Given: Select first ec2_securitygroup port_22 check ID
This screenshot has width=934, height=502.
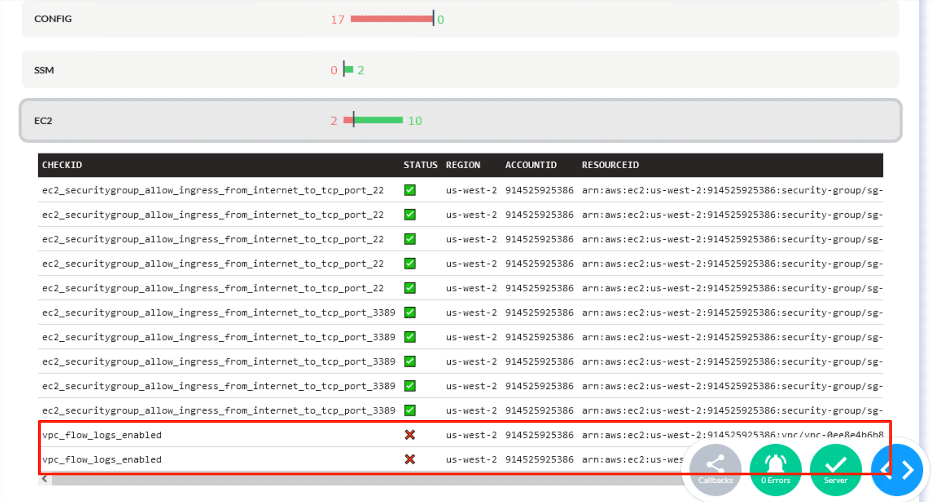Looking at the screenshot, I should [213, 190].
